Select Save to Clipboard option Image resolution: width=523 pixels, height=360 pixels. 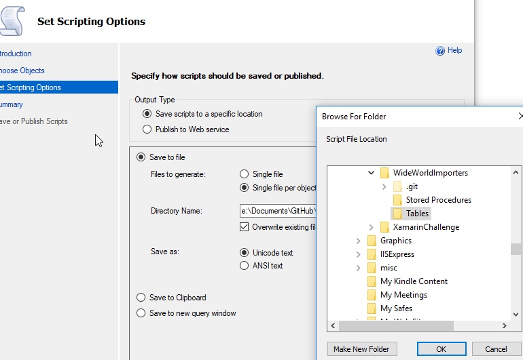click(x=141, y=298)
